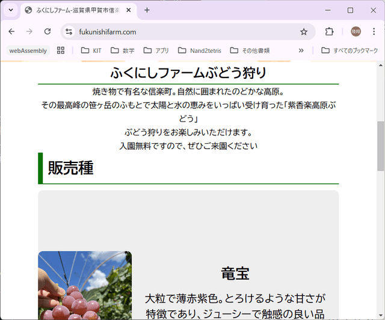Open the apps grid shortcut icon
Screen dimensions: 385x320
(x=61, y=51)
